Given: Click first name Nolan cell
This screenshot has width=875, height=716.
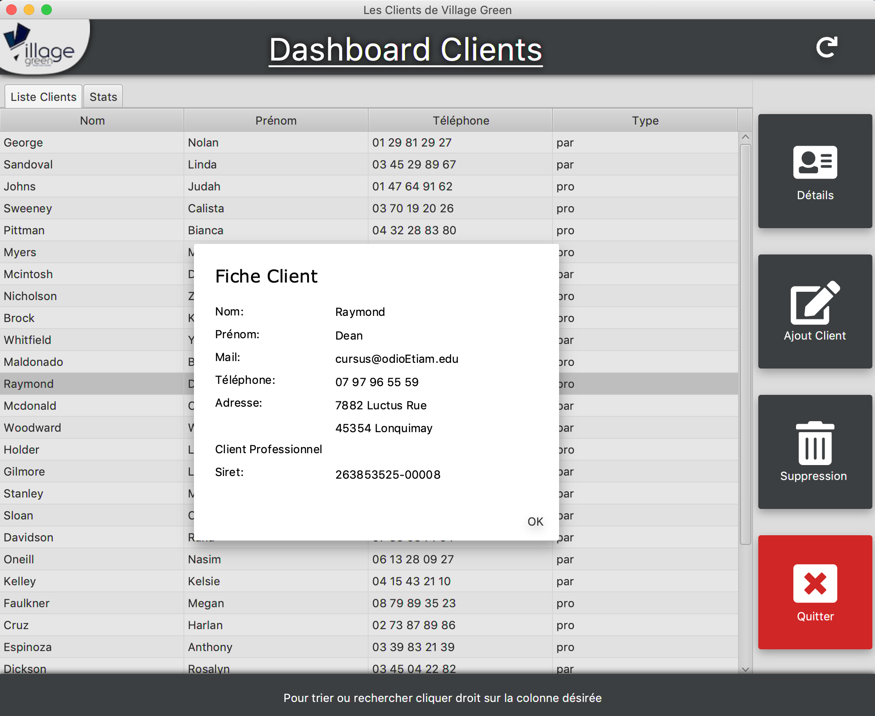Looking at the screenshot, I should point(276,143).
